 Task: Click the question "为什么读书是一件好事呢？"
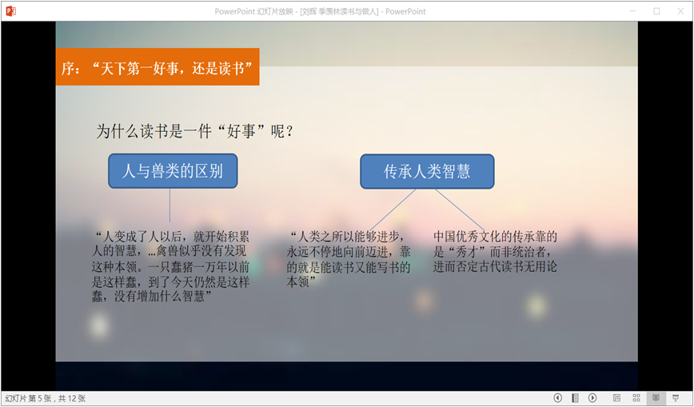tap(195, 130)
